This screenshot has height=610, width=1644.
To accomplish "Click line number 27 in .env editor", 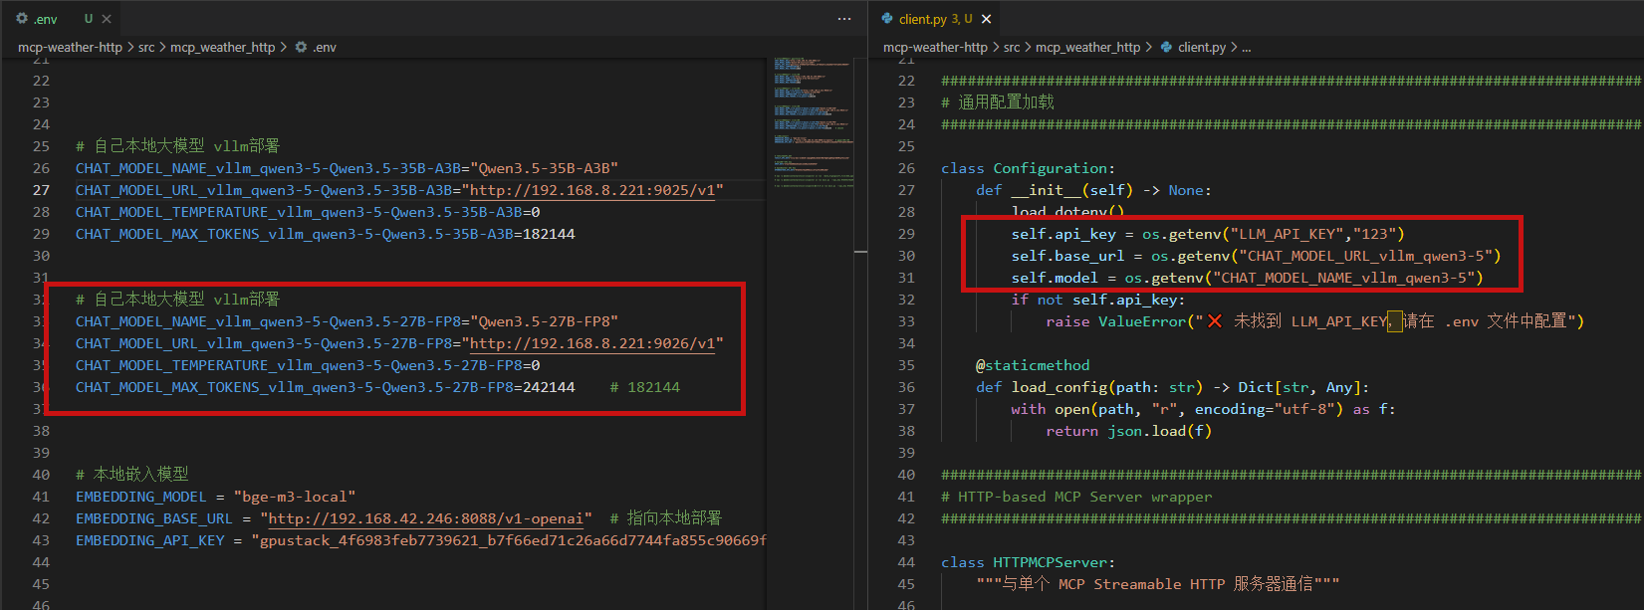I will pos(41,190).
